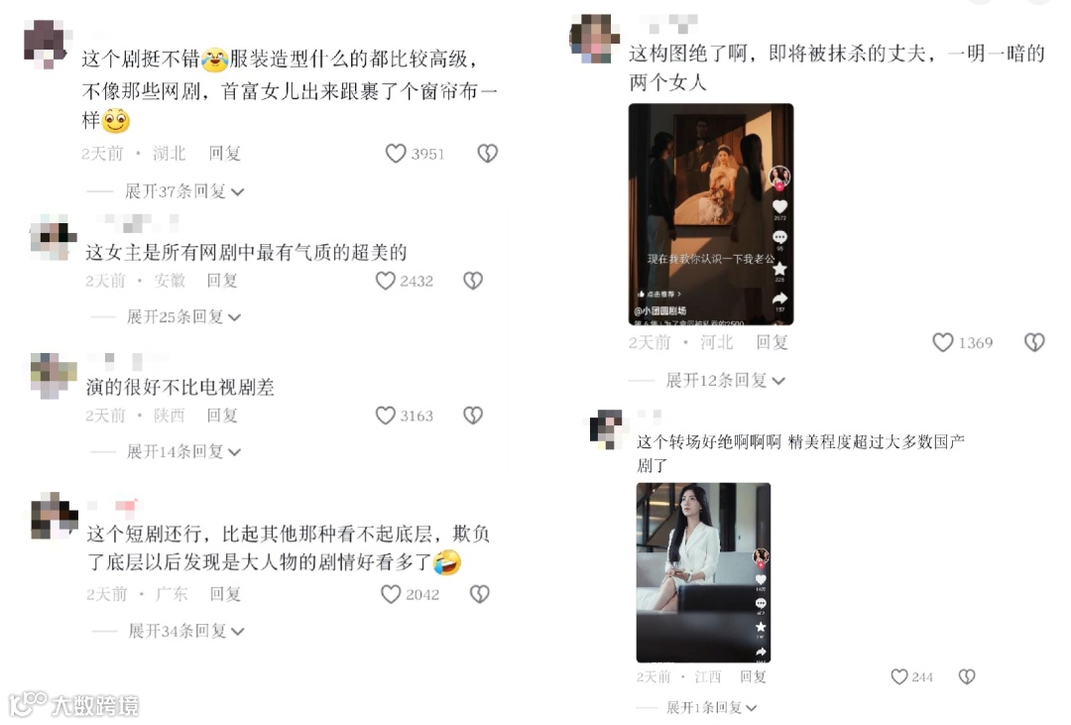This screenshot has height=725, width=1071.
Task: Dislike the Hubei comment via broken heart
Action: [x=487, y=154]
